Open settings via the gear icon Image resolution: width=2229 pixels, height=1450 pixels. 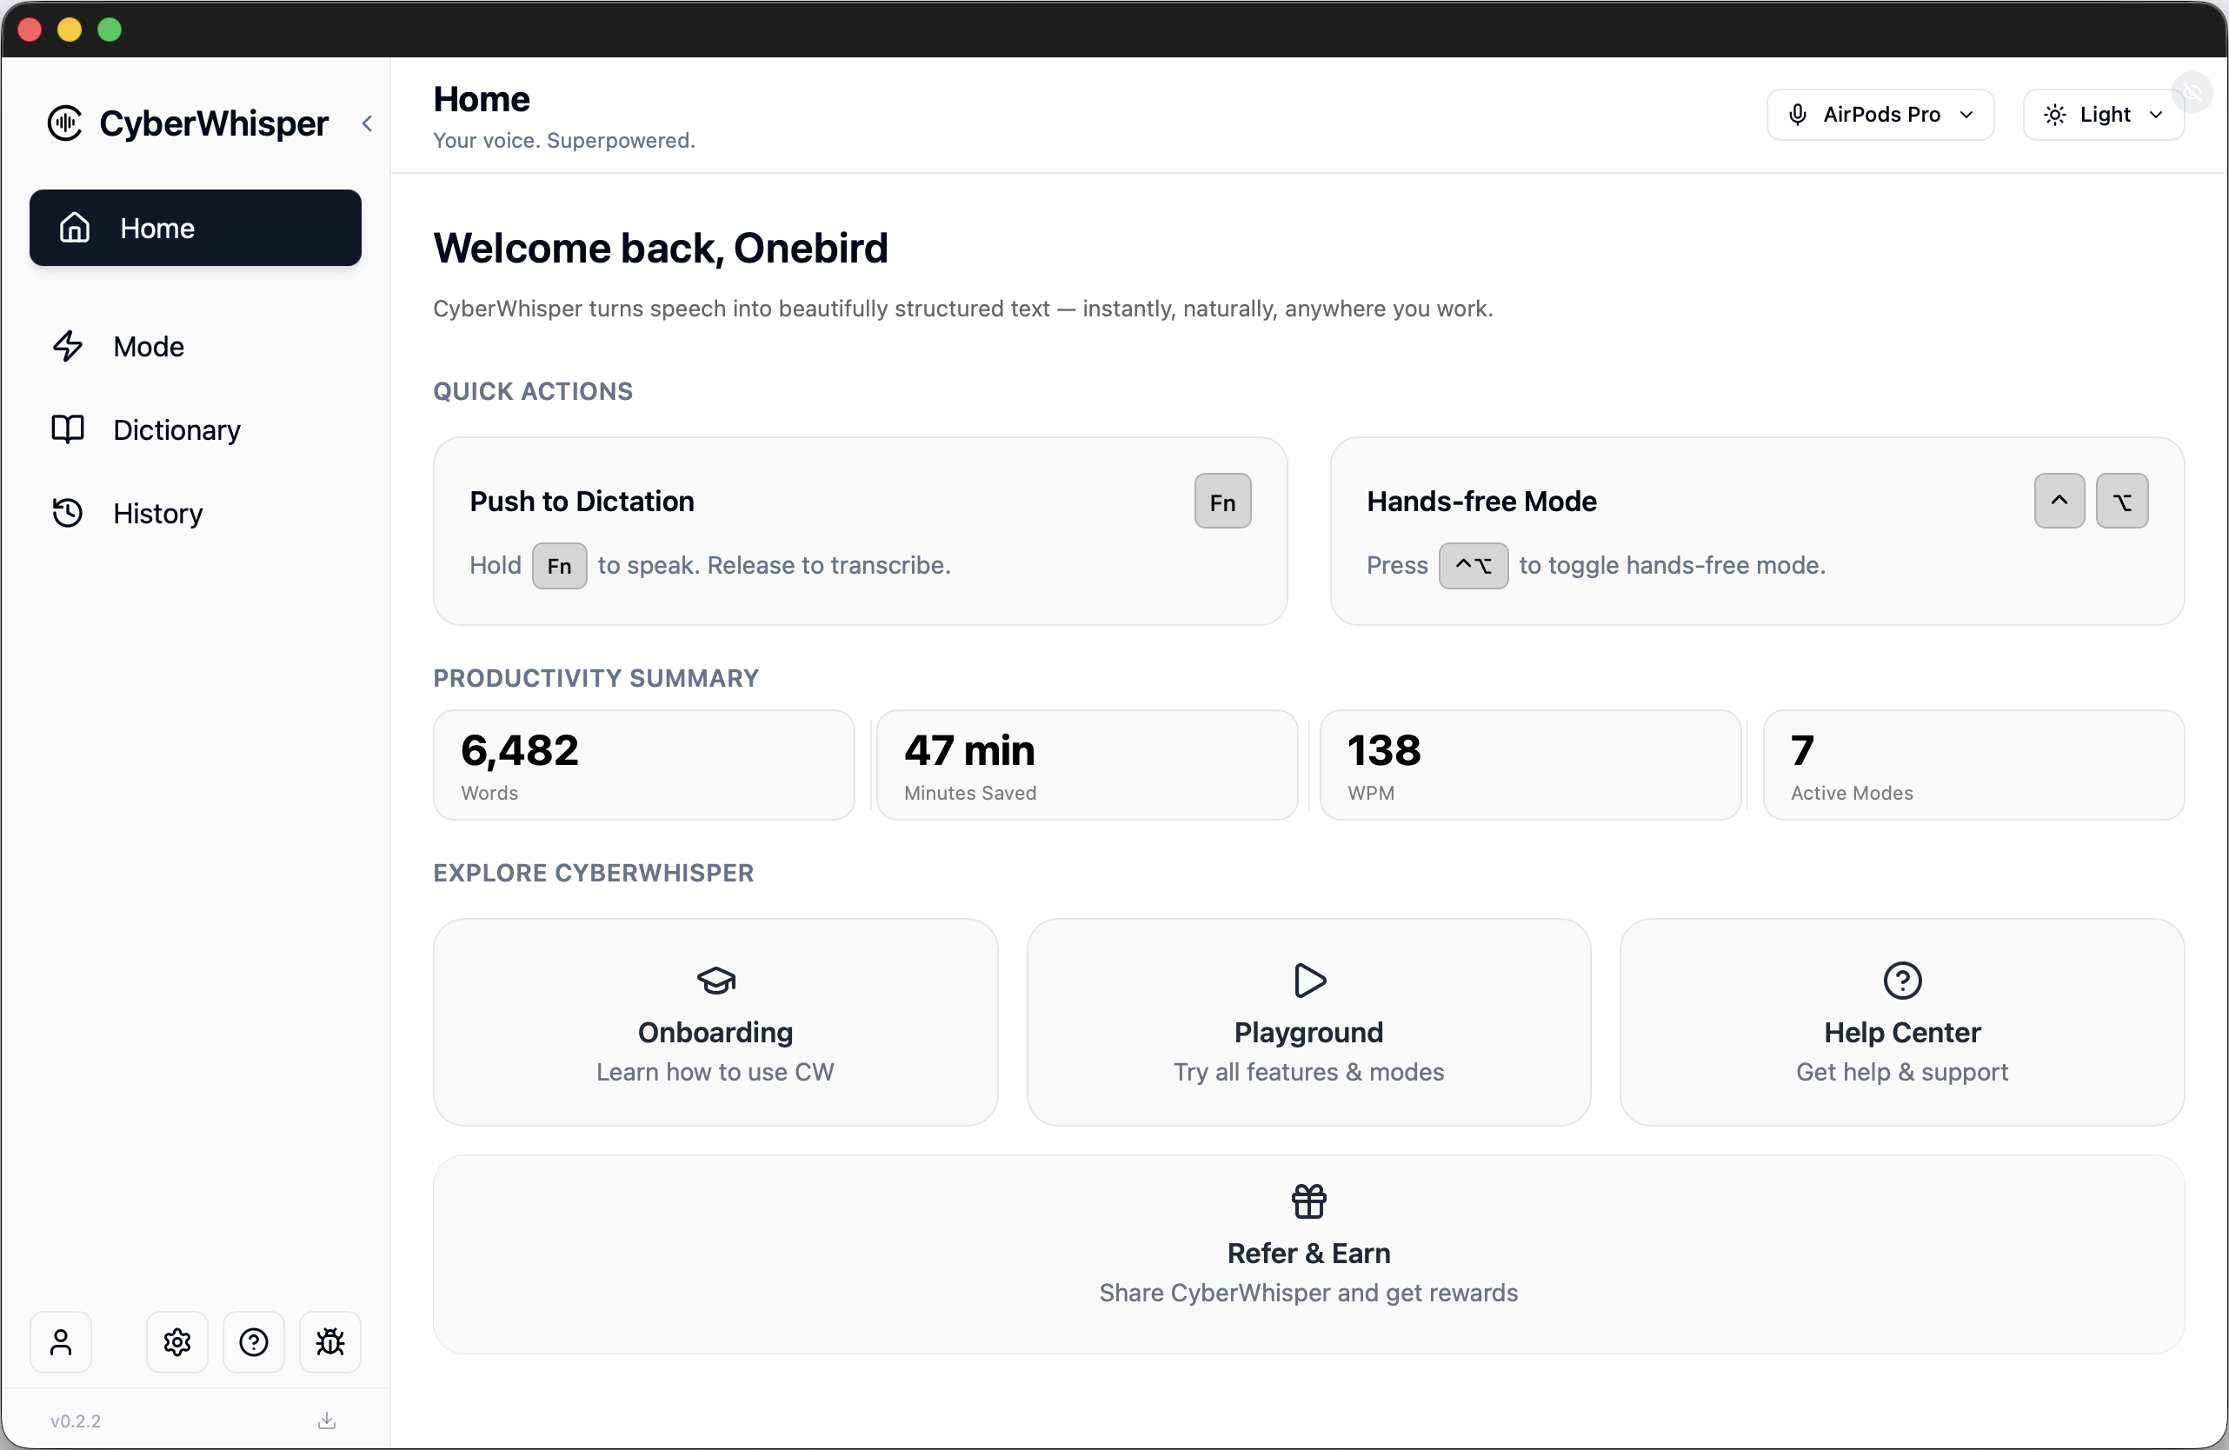(176, 1341)
